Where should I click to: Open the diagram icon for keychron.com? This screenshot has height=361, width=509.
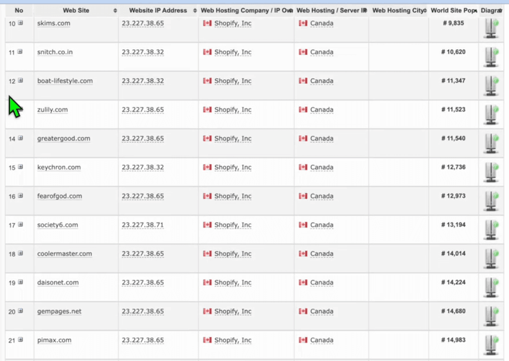491,172
